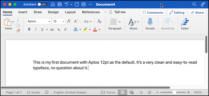This screenshot has height=96, width=209.
Task: Toggle italic formatting
Action: (36, 29)
